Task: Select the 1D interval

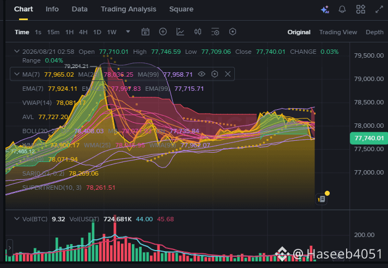Action: click(x=97, y=32)
